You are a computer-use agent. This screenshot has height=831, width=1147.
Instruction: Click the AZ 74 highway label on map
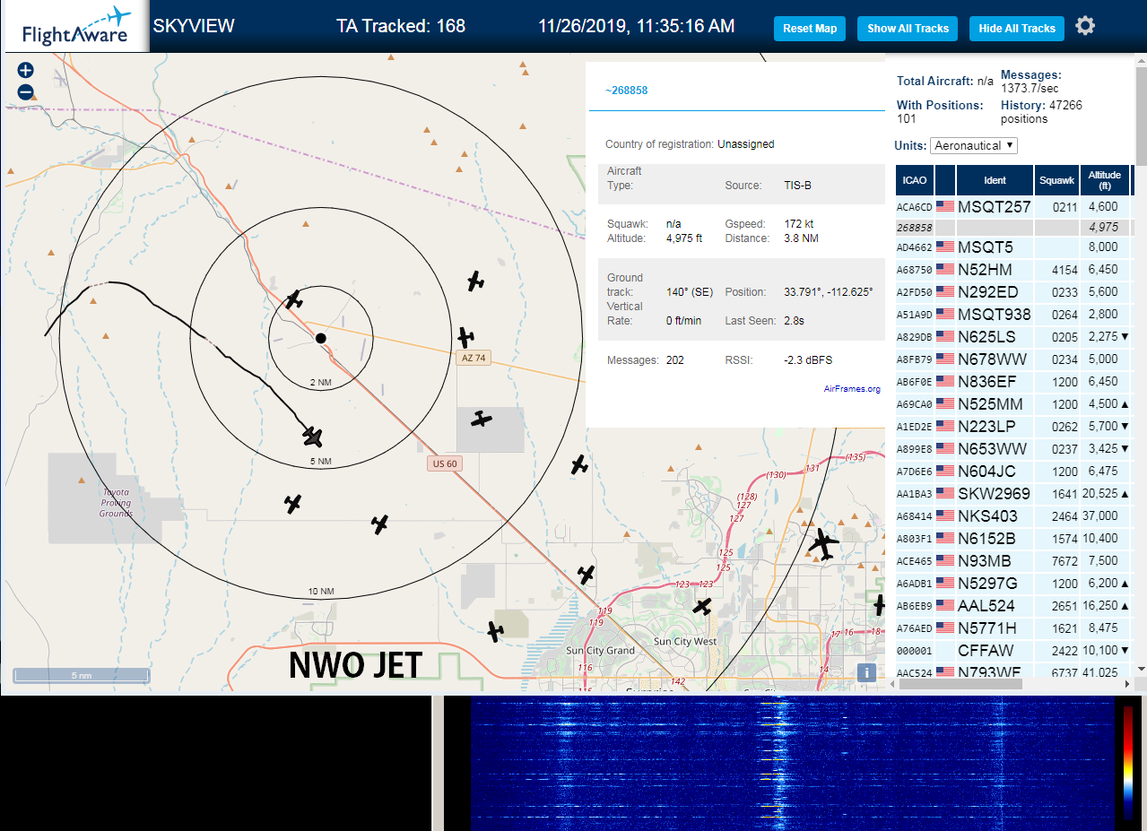(473, 358)
